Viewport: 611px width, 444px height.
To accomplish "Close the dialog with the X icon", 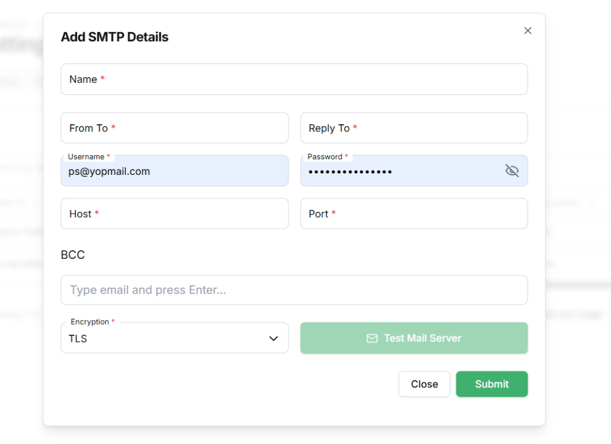I will click(527, 30).
